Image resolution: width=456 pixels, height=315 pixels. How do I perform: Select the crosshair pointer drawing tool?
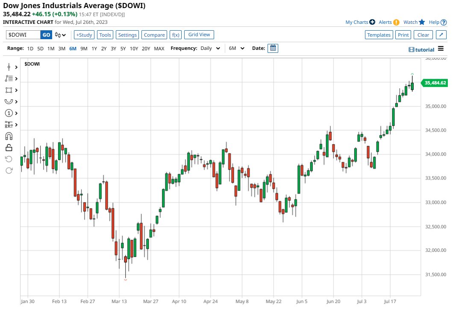[9, 67]
